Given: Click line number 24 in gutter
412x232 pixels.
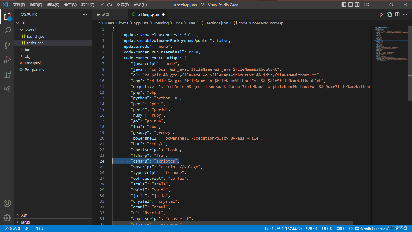Looking at the screenshot, I should (x=102, y=161).
